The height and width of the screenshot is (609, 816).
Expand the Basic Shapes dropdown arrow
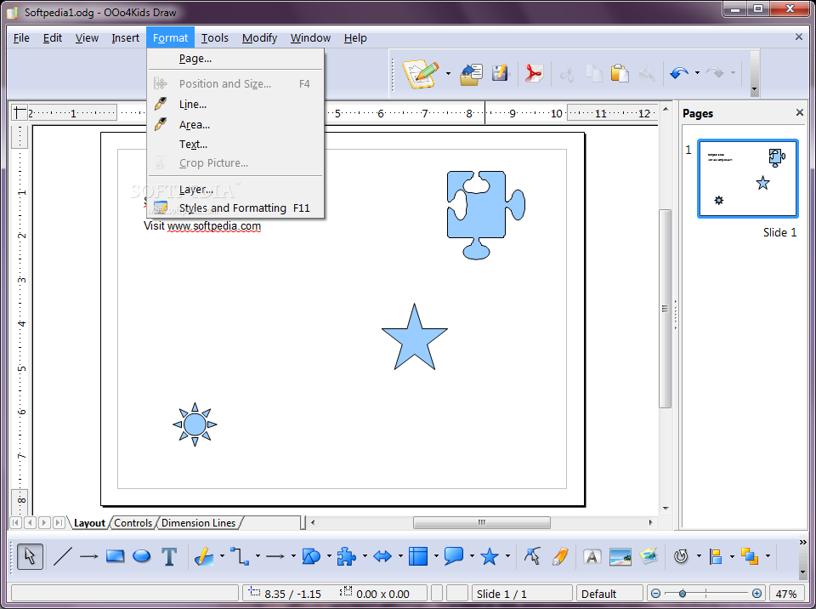click(x=329, y=556)
